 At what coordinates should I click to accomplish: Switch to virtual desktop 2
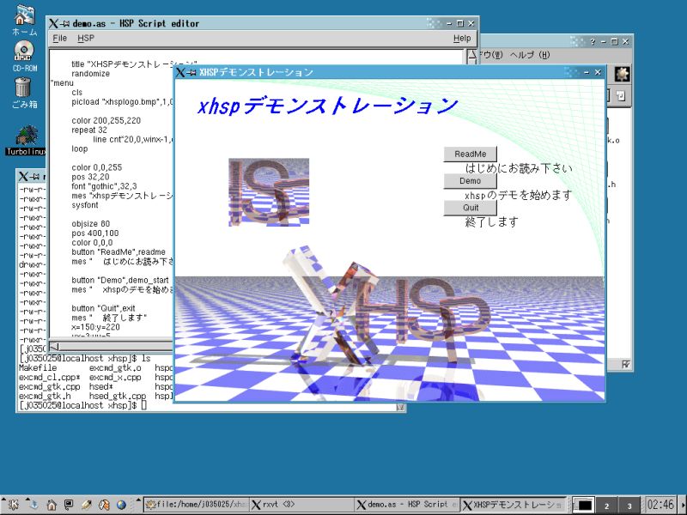click(x=607, y=506)
